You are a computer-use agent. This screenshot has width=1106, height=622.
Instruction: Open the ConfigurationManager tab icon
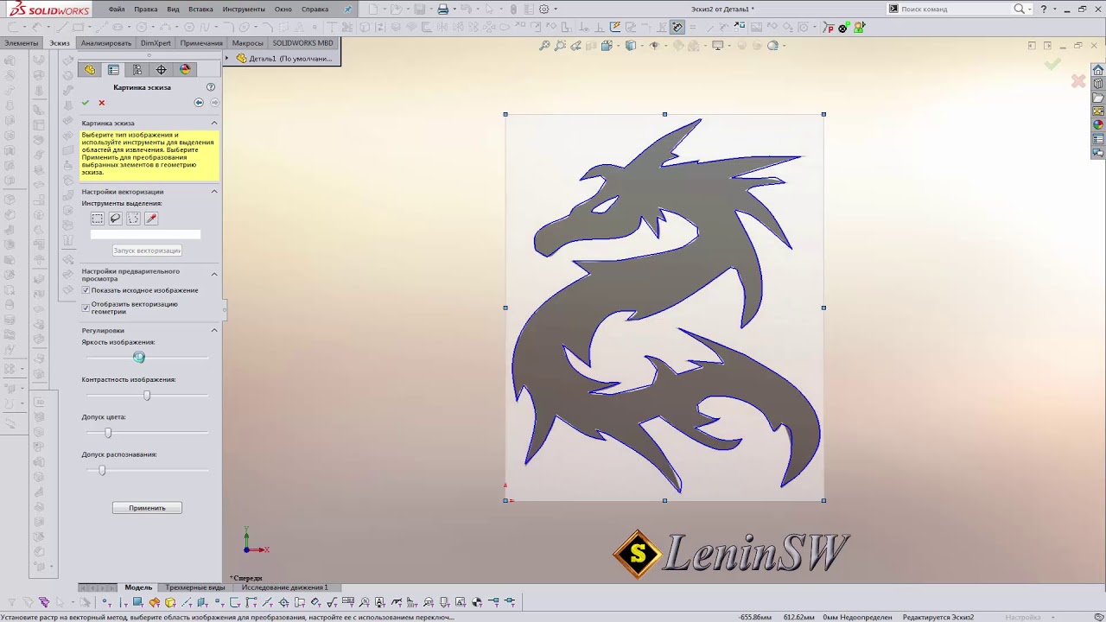[137, 70]
